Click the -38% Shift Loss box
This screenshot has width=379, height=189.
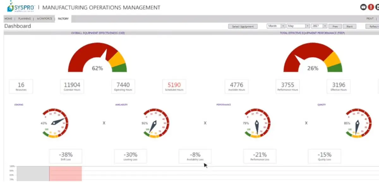[66, 156]
